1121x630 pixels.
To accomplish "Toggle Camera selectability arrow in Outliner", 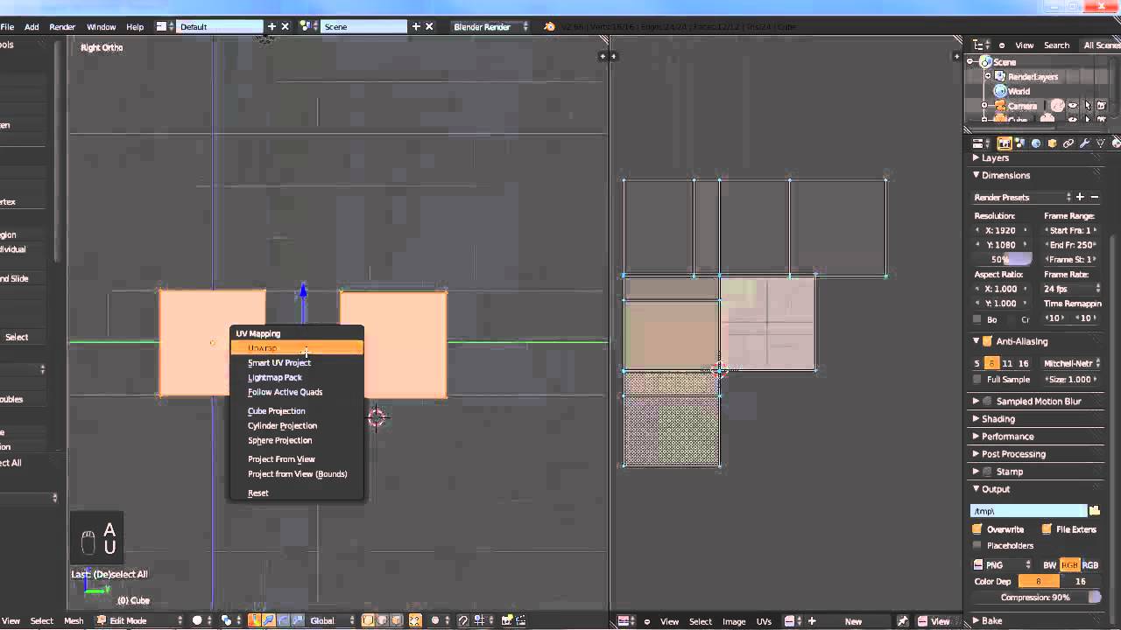I will point(1088,106).
